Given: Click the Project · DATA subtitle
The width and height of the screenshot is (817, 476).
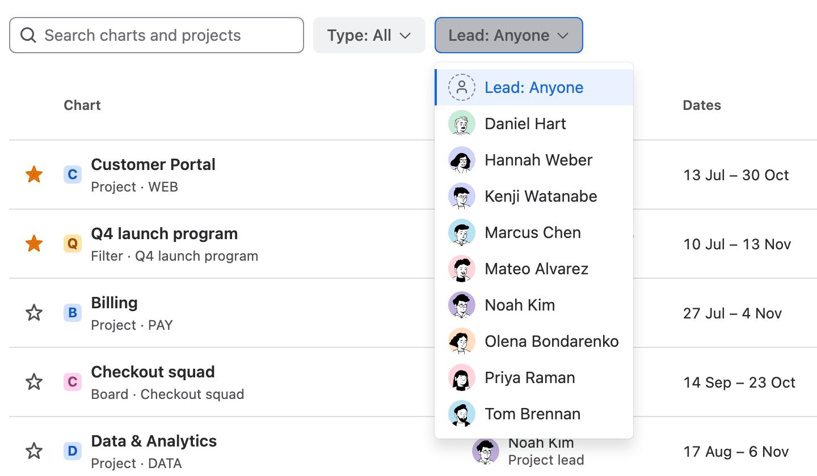Looking at the screenshot, I should coord(136,464).
